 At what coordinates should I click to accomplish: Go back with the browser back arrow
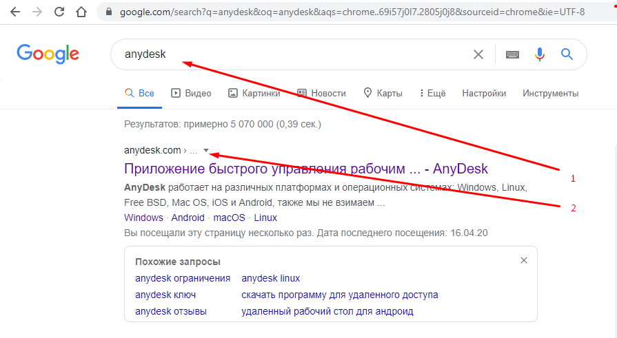coord(15,12)
